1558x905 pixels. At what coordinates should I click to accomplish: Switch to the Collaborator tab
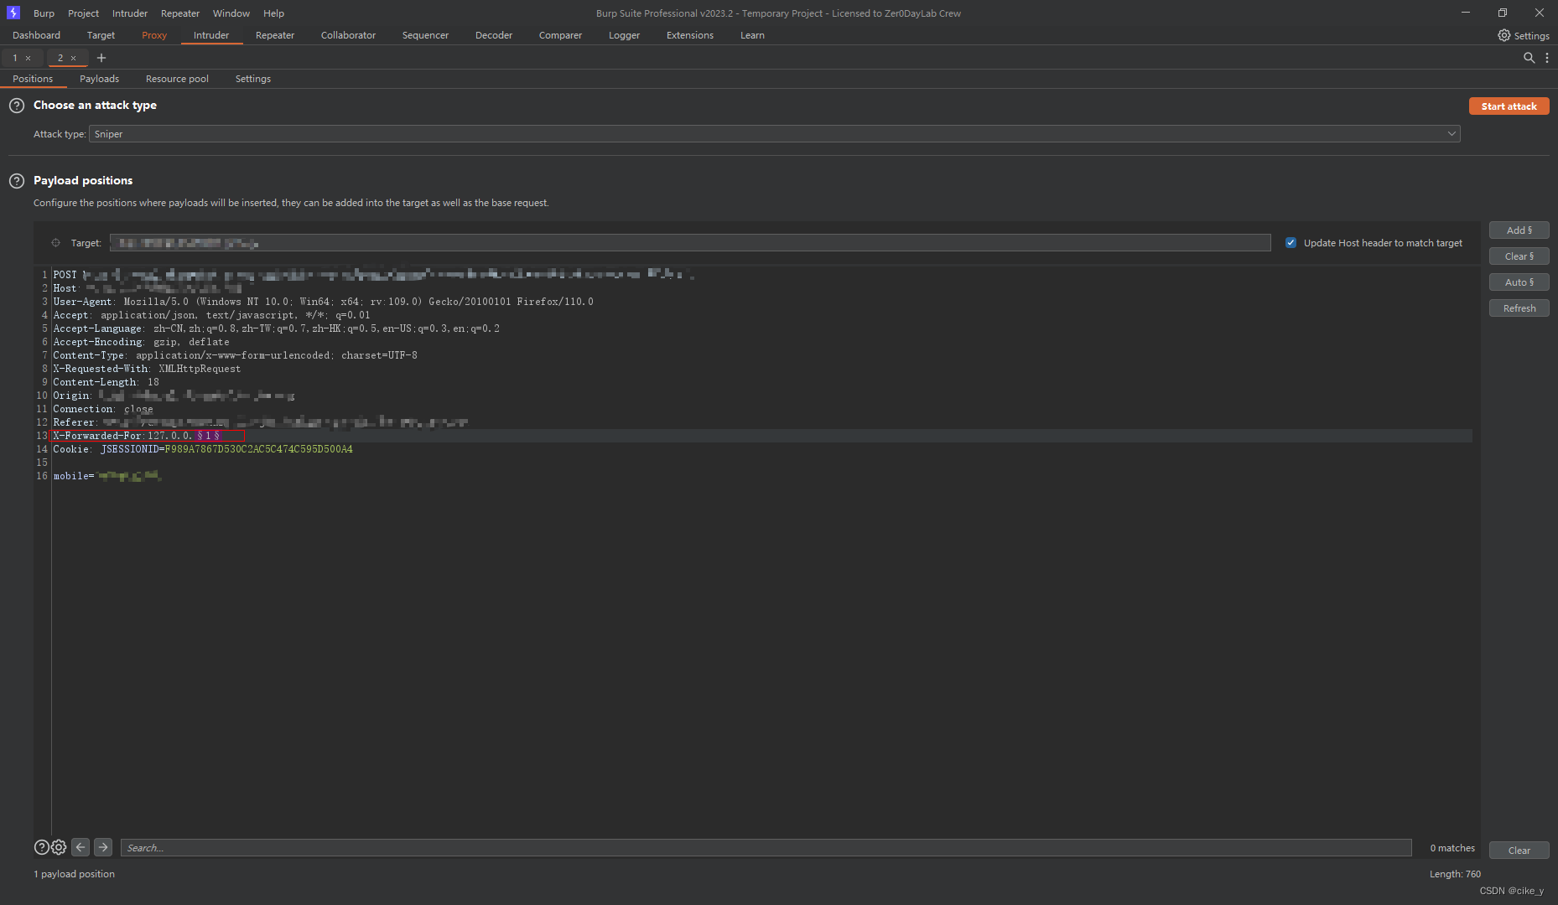tap(348, 35)
